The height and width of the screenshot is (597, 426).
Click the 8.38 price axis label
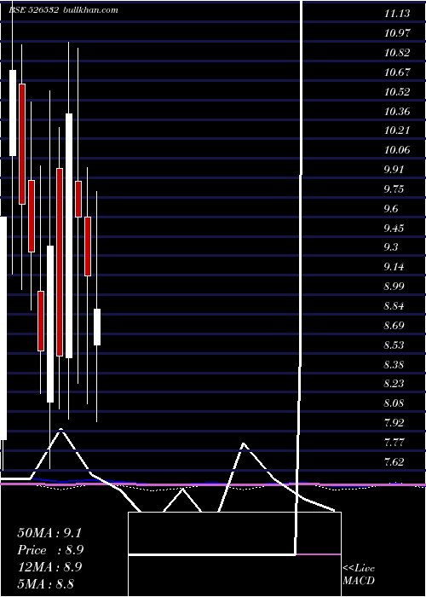tap(394, 365)
